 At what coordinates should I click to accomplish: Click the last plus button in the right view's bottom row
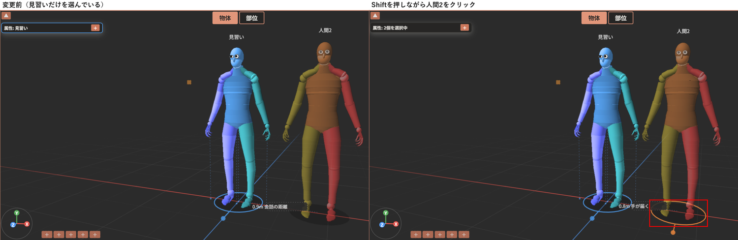tap(464, 235)
